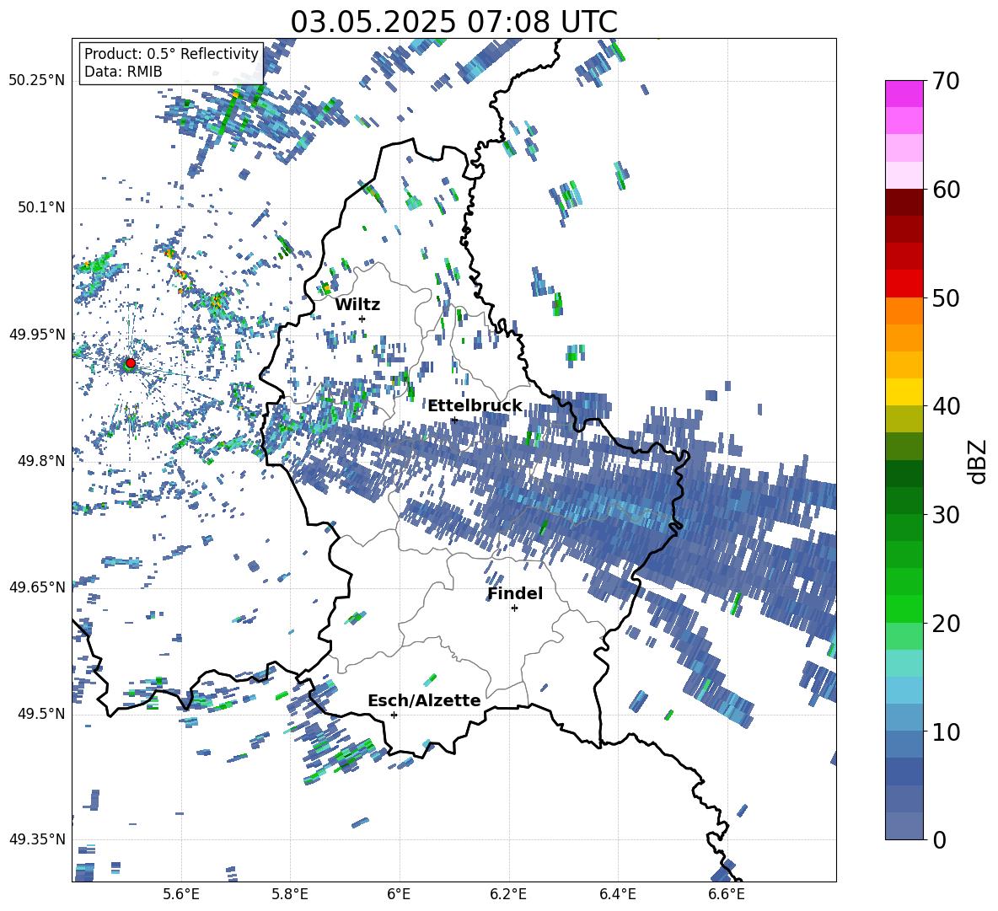Click the 0 tick on colorbar
The height and width of the screenshot is (911, 998).
coord(938,839)
